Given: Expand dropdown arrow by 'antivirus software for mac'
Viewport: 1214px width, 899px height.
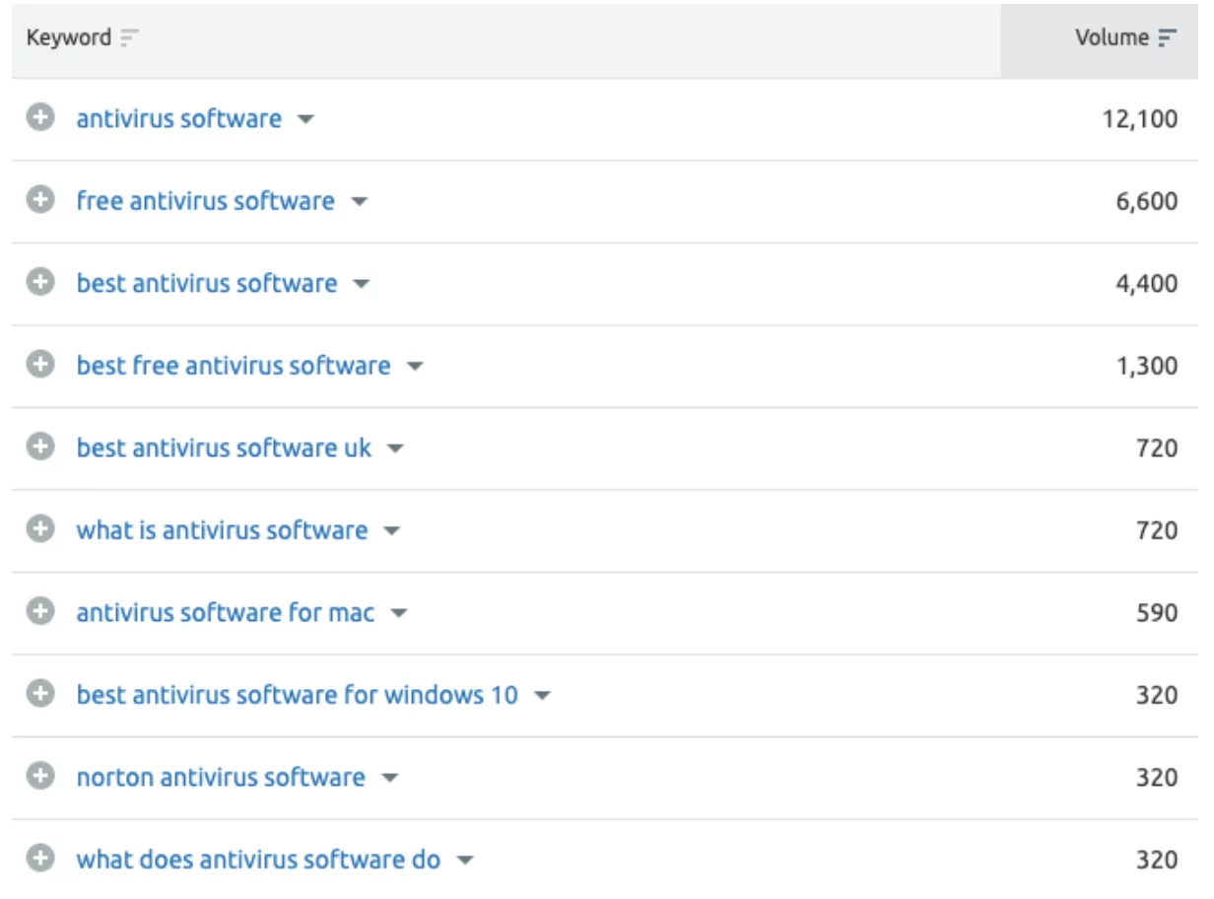Looking at the screenshot, I should coord(398,613).
